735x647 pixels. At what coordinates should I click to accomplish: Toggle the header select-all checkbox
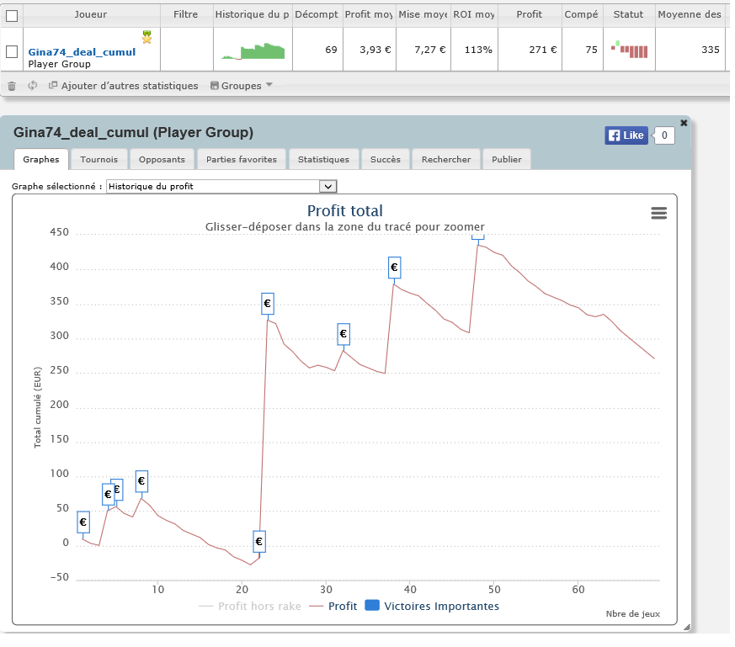(x=12, y=16)
